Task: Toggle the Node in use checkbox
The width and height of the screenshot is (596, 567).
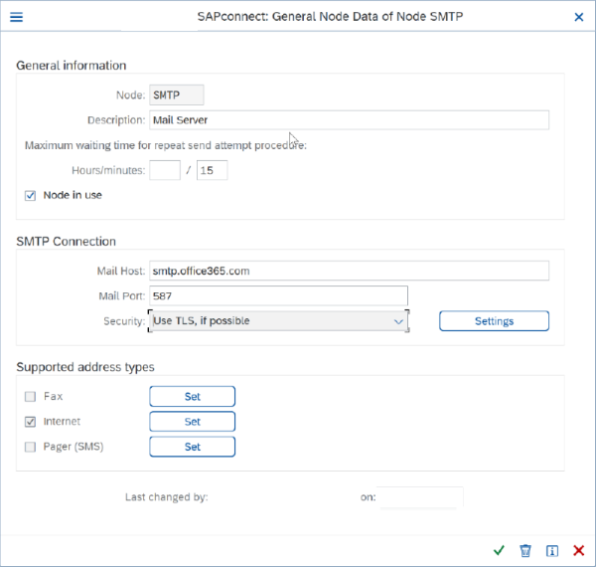Action: 31,196
